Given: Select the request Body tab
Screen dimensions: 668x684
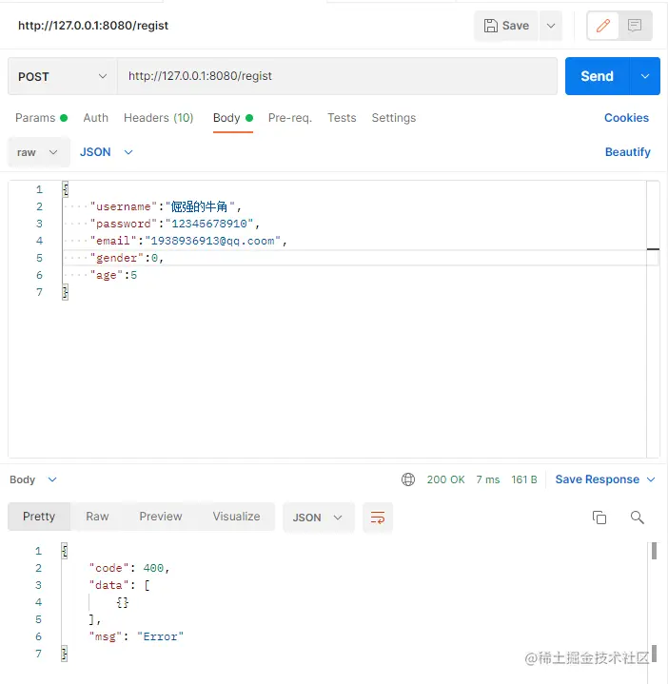Looking at the screenshot, I should [233, 118].
